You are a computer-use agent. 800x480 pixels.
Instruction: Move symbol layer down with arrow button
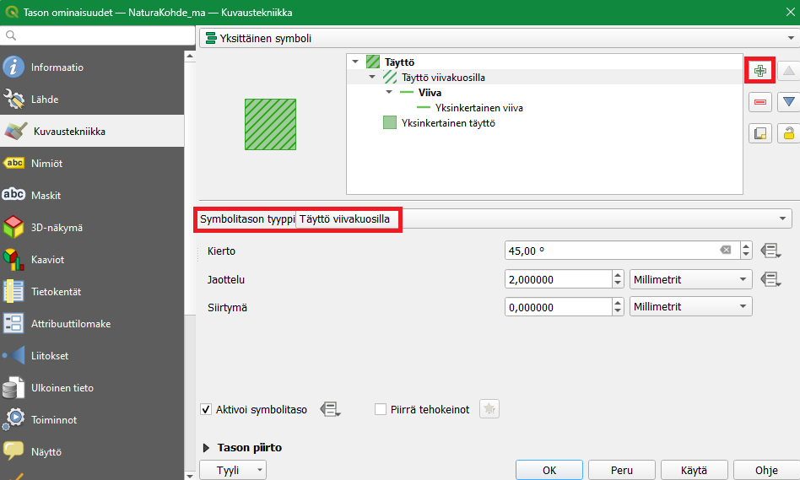coord(789,102)
